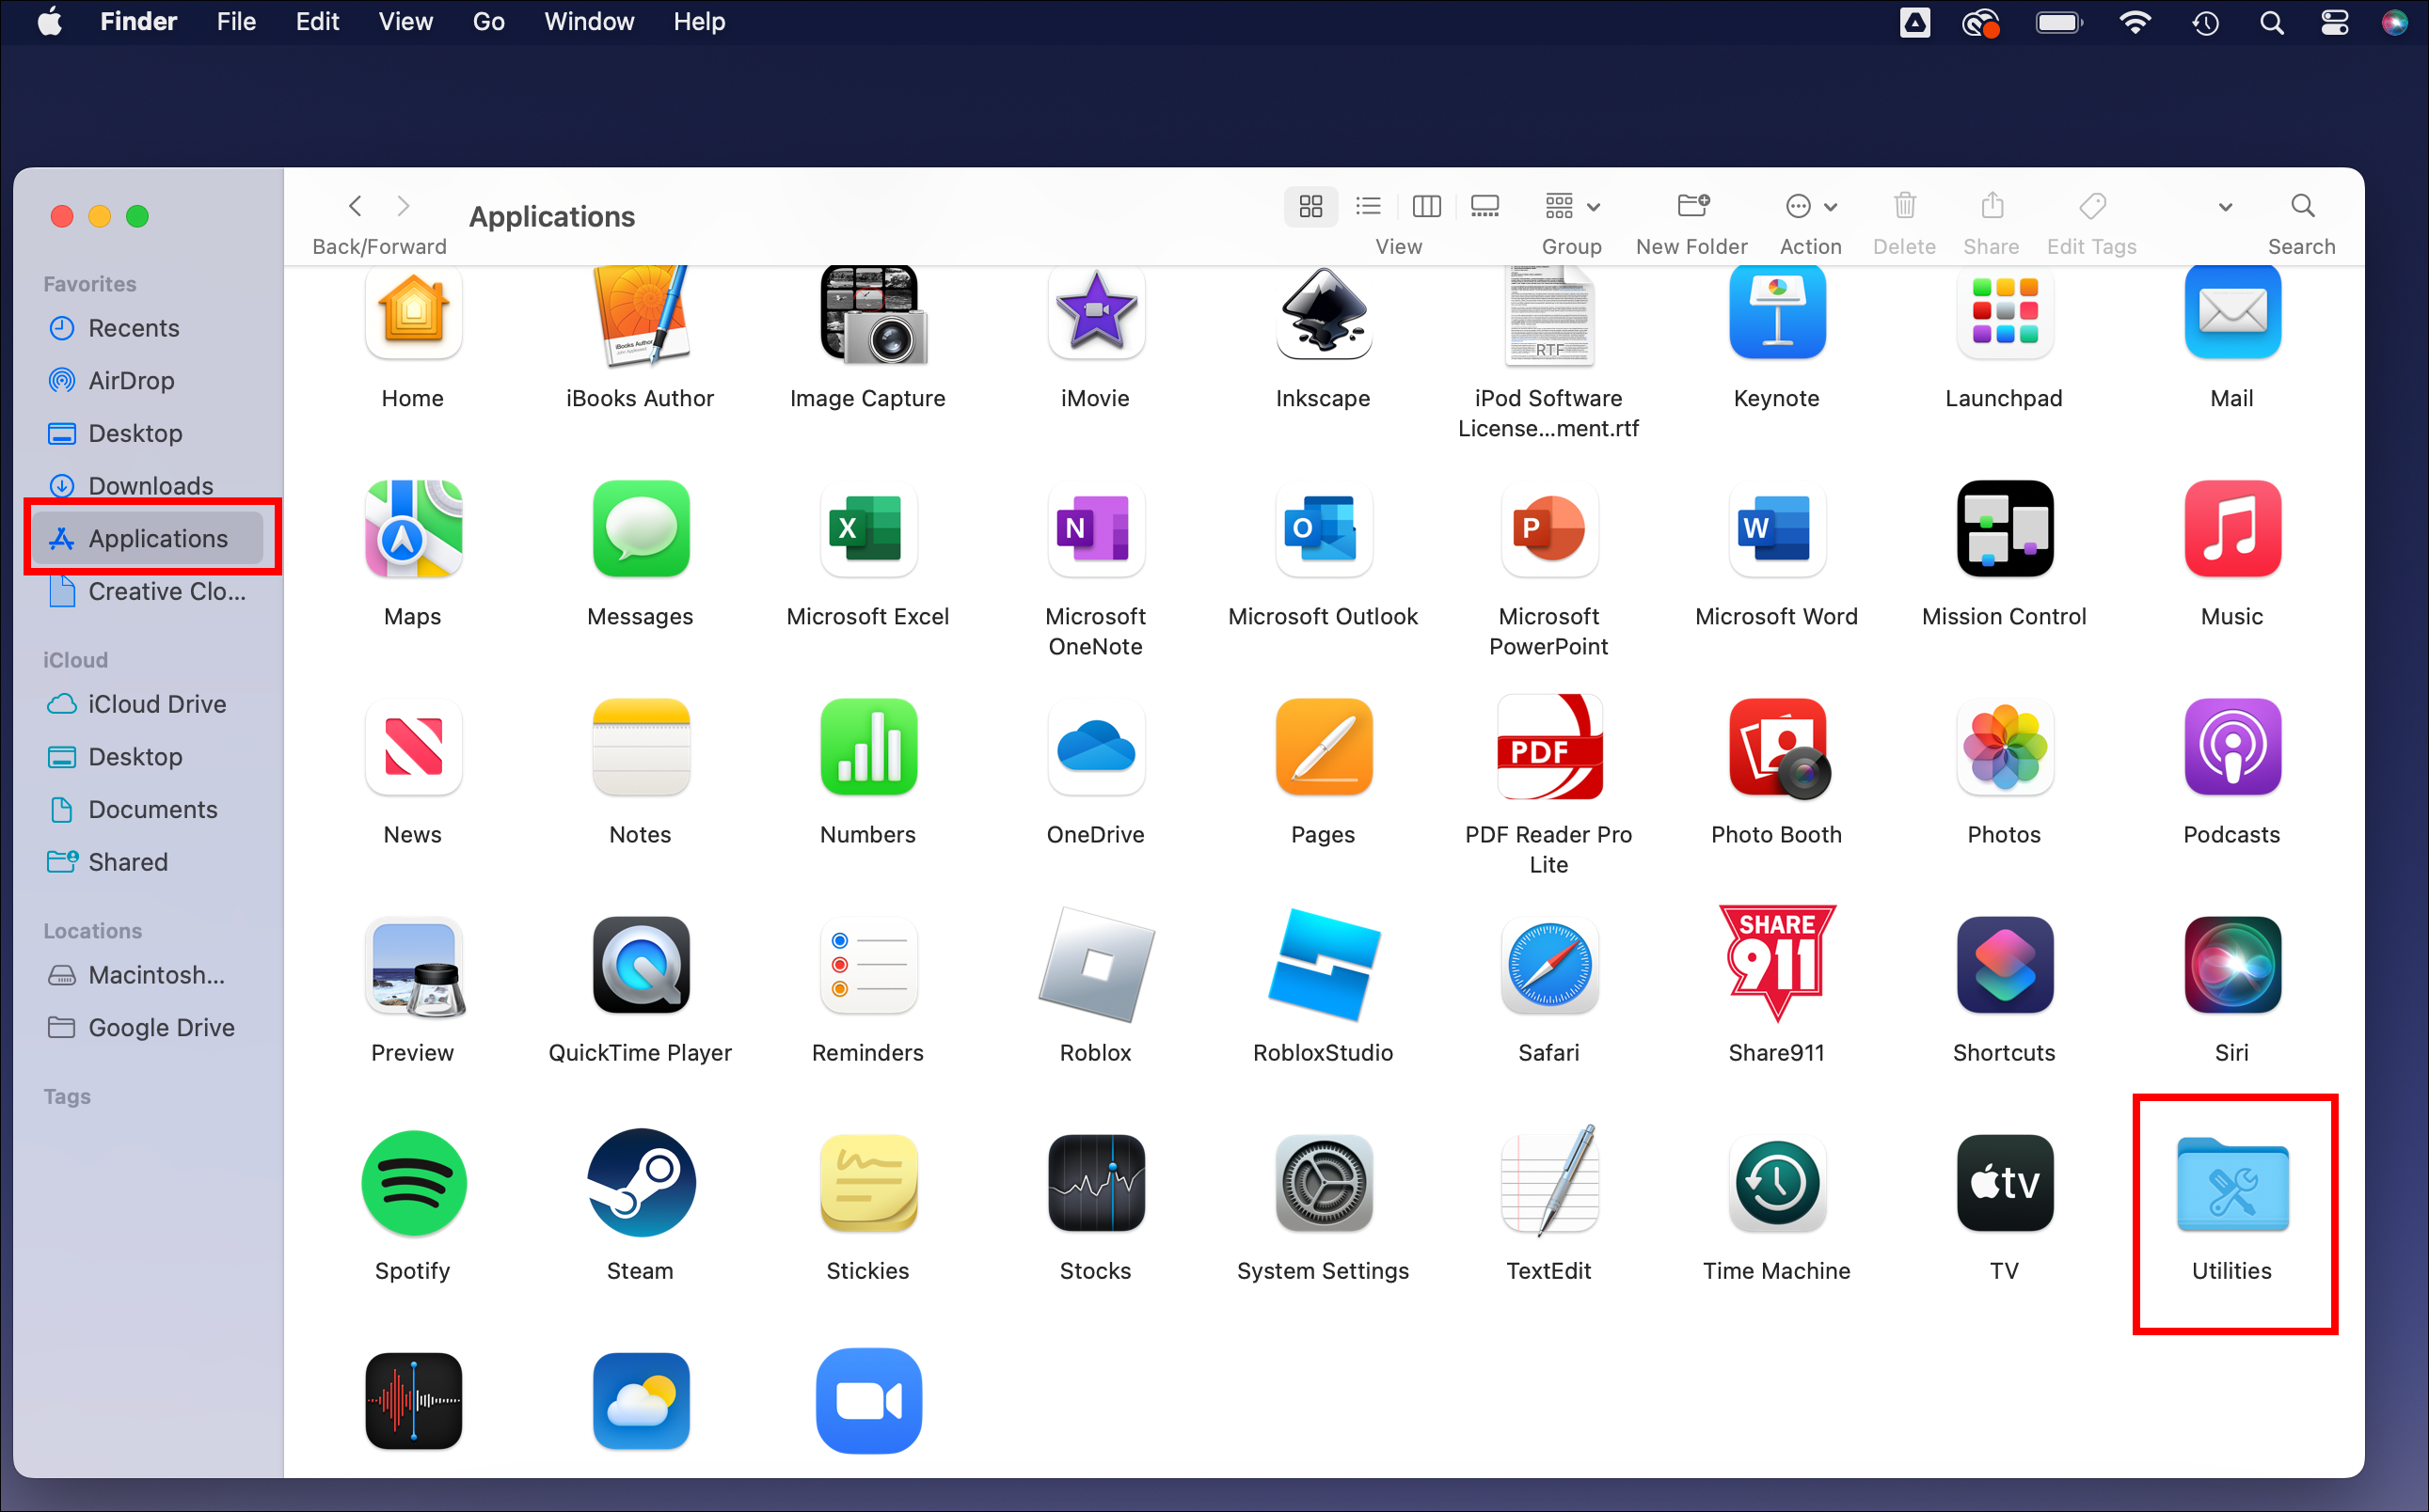Open the Finder menu

tap(138, 21)
